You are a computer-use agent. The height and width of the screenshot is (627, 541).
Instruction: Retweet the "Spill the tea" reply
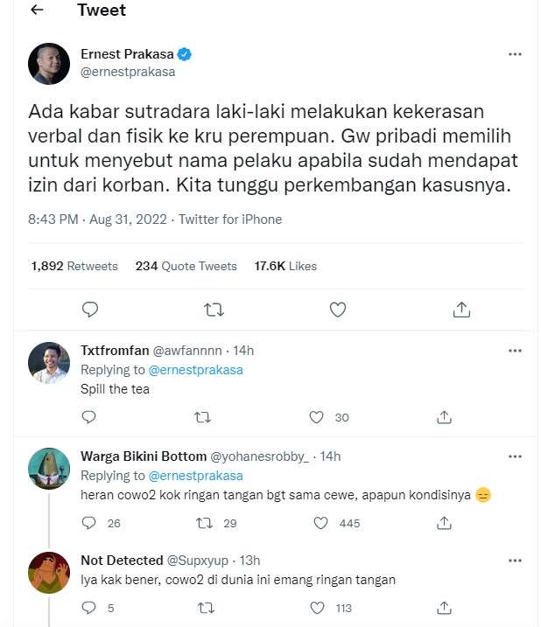203,417
